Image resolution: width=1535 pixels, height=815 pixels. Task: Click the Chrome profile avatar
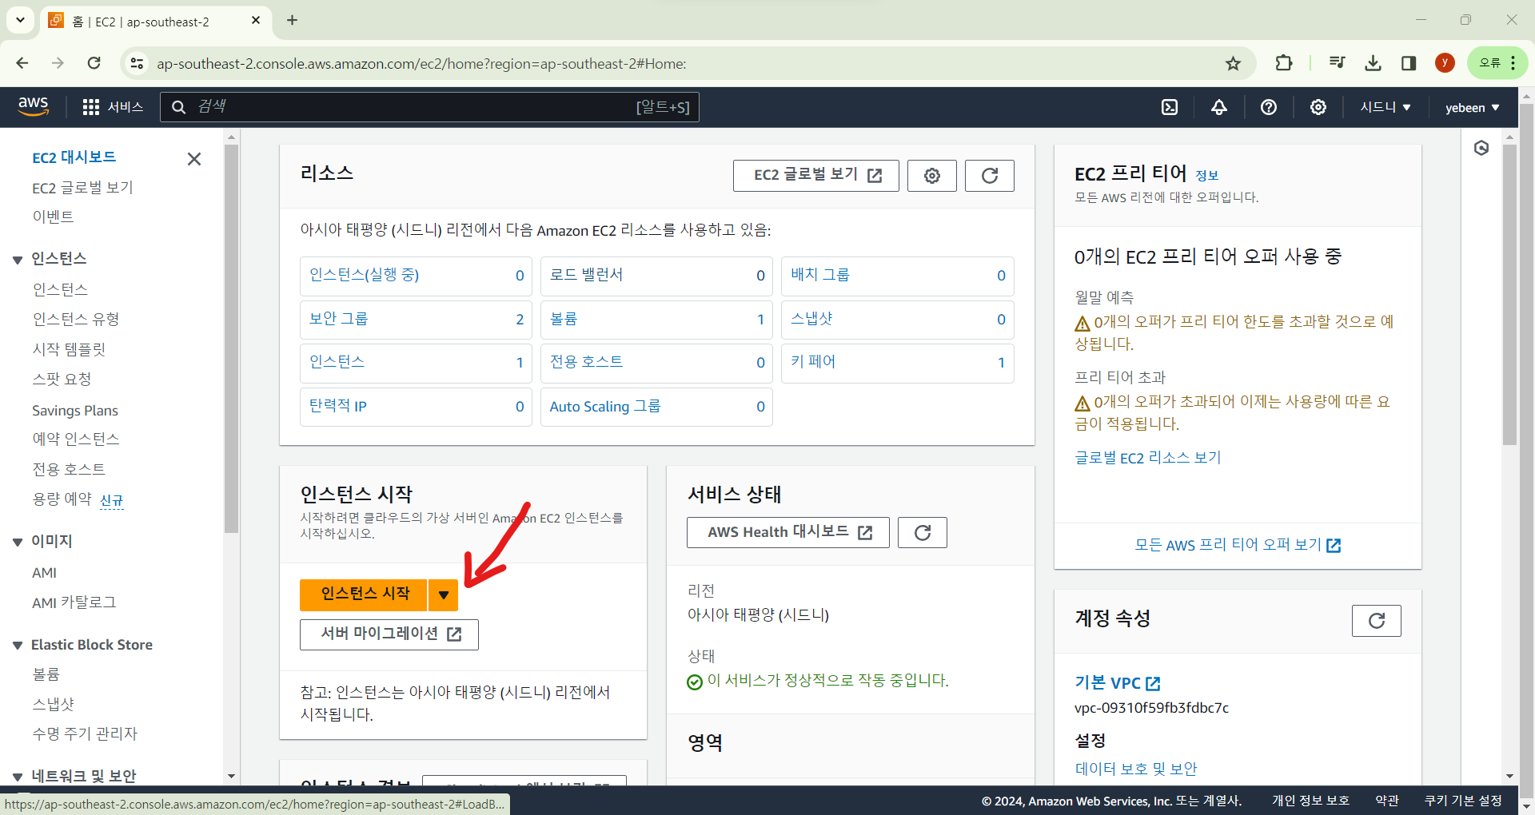1445,63
